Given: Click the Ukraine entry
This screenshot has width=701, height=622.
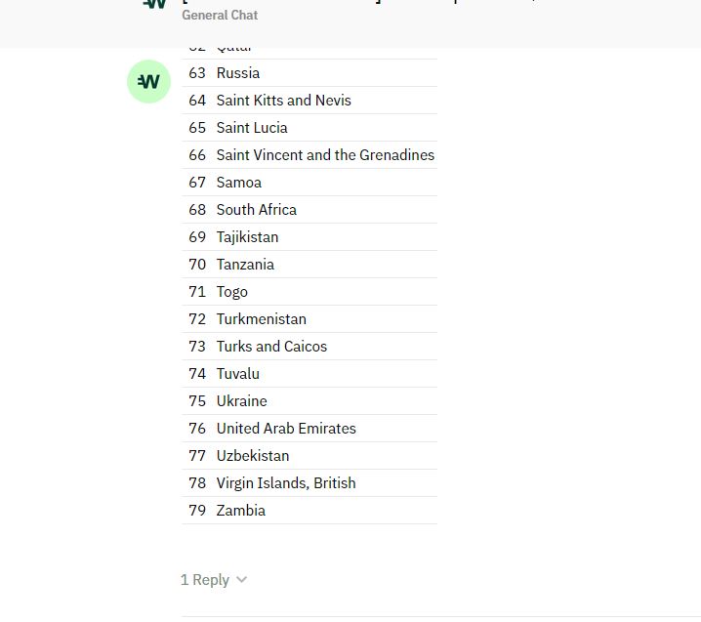Looking at the screenshot, I should [x=241, y=401].
